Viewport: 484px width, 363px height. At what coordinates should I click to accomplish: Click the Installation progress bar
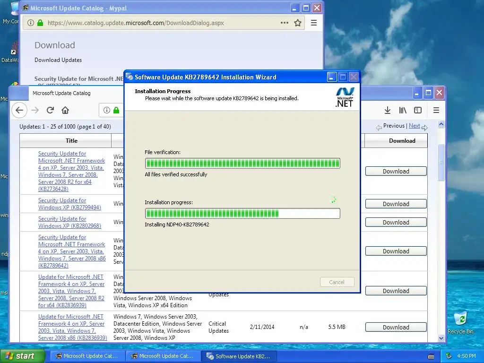tap(242, 213)
